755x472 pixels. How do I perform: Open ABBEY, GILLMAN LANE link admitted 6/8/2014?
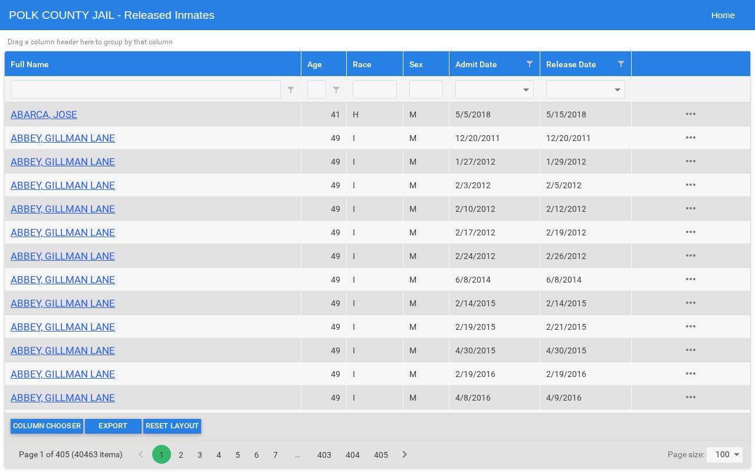tap(63, 280)
